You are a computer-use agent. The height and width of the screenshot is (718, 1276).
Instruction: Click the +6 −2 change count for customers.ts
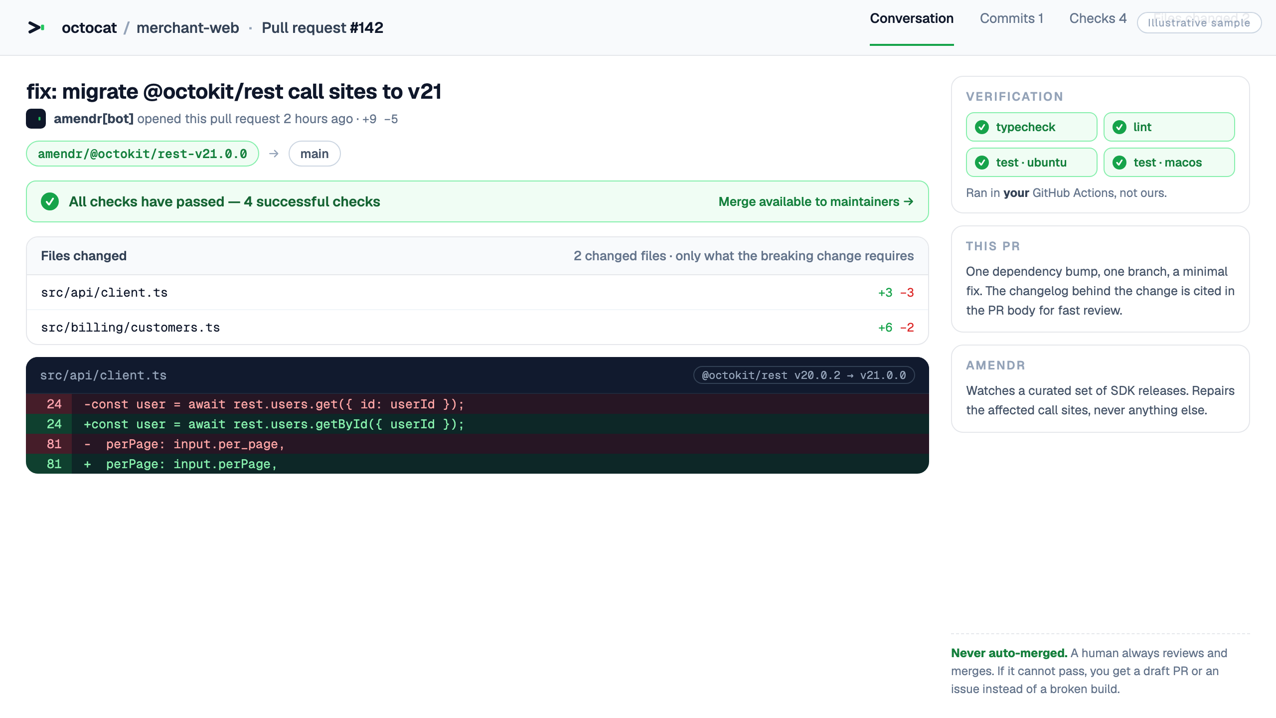[x=896, y=328]
